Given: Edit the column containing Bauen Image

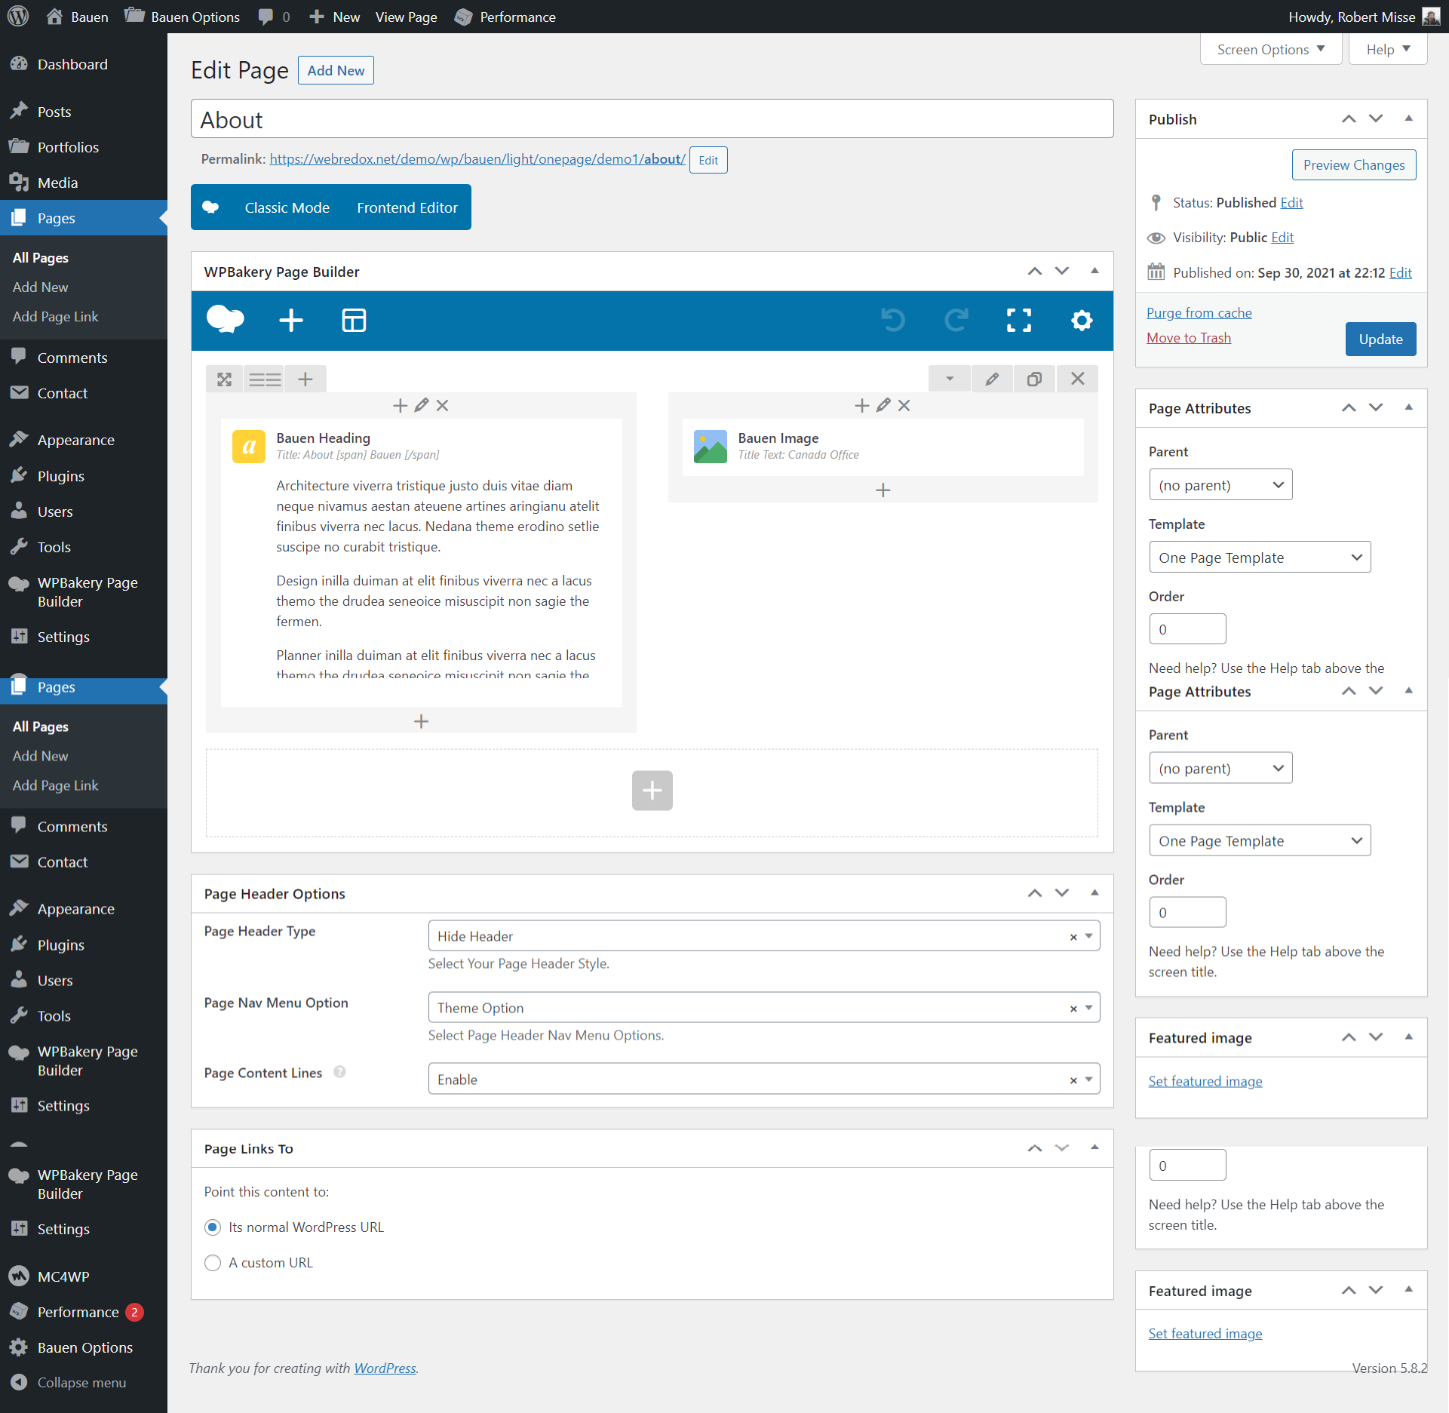Looking at the screenshot, I should coord(883,405).
